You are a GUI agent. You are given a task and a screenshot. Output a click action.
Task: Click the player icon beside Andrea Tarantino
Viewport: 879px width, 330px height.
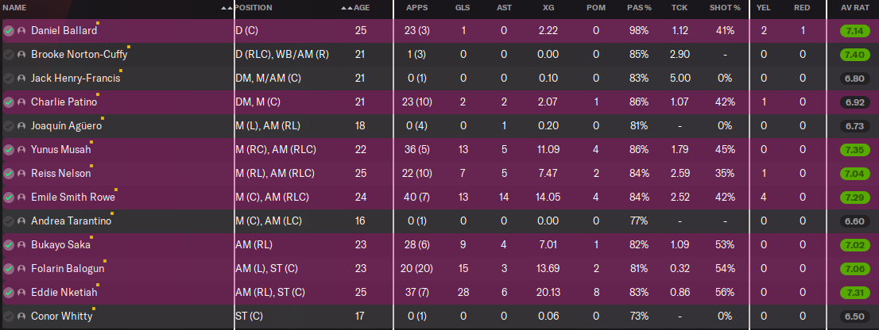21,221
